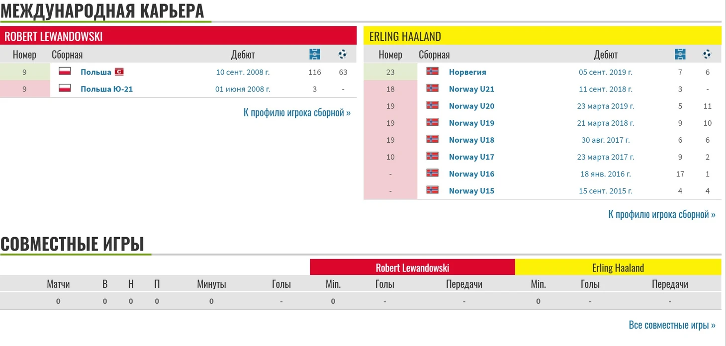Click the debut date 15 сент. 2015 г.

coord(606,191)
